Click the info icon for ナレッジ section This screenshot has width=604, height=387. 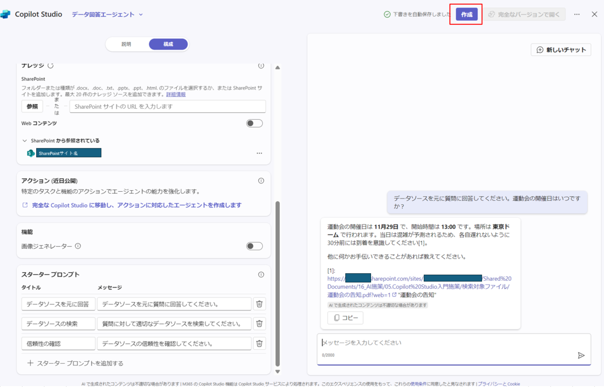coord(261,65)
